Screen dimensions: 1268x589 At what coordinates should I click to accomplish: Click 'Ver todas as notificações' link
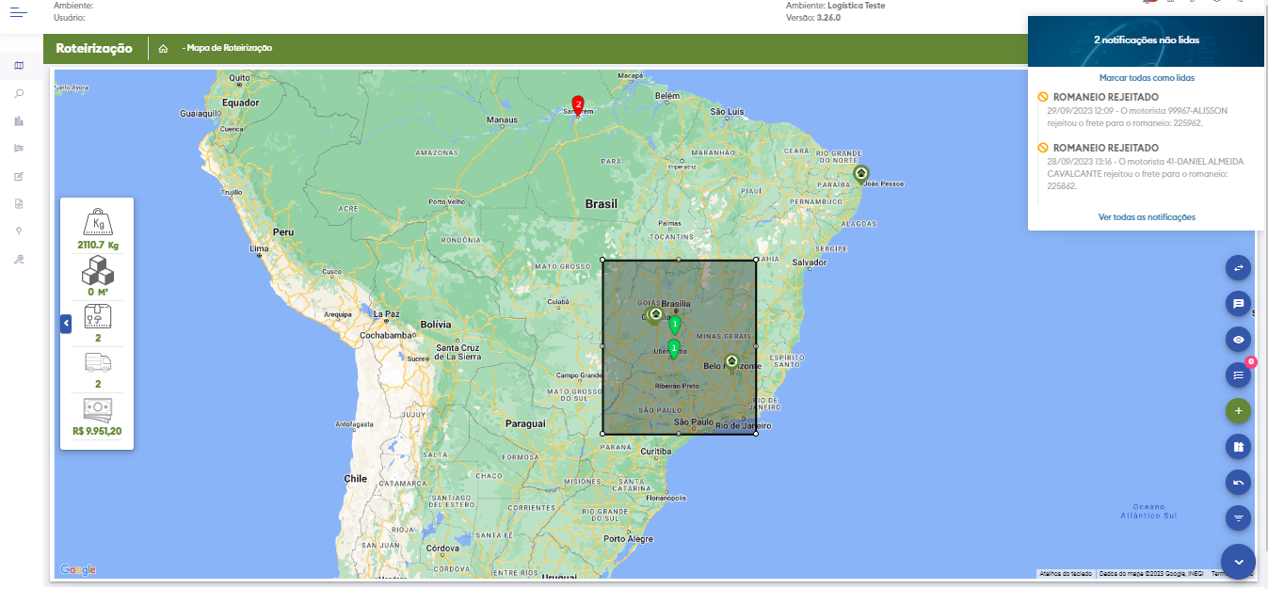[x=1147, y=217]
